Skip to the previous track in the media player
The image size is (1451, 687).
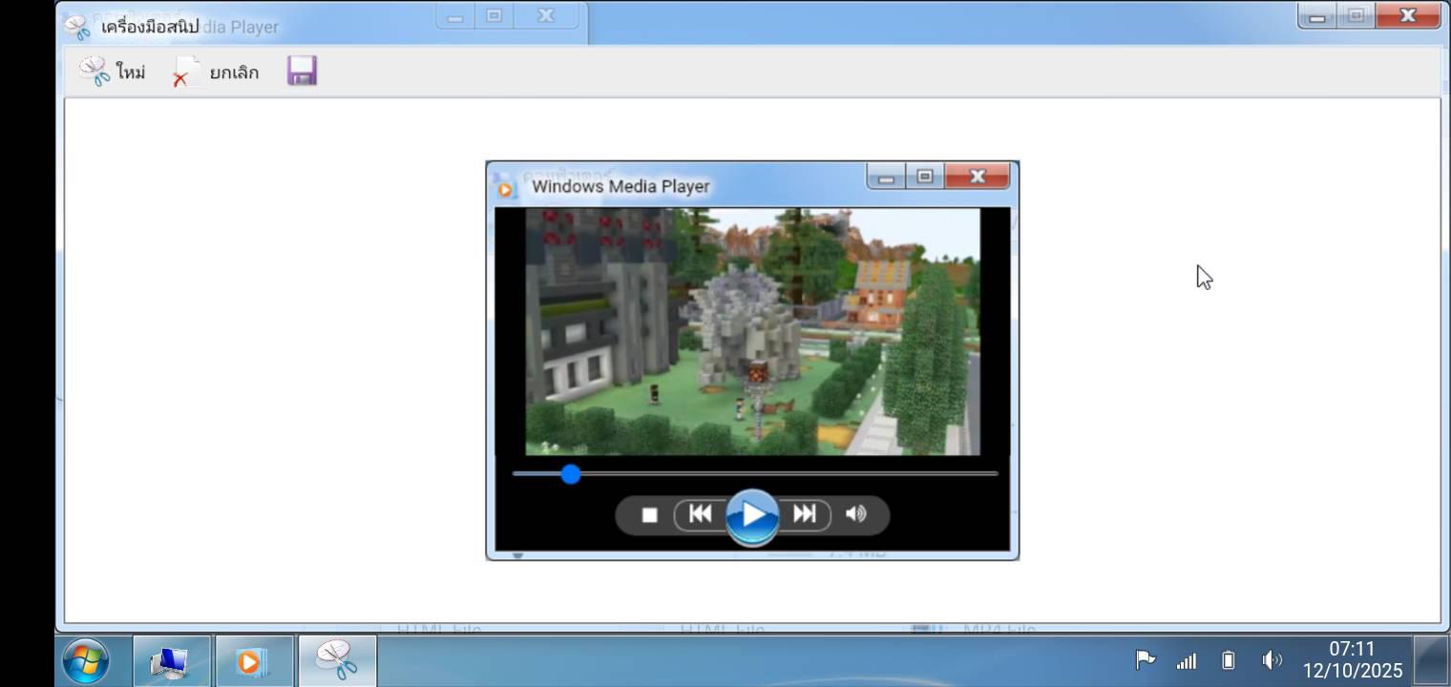point(700,514)
